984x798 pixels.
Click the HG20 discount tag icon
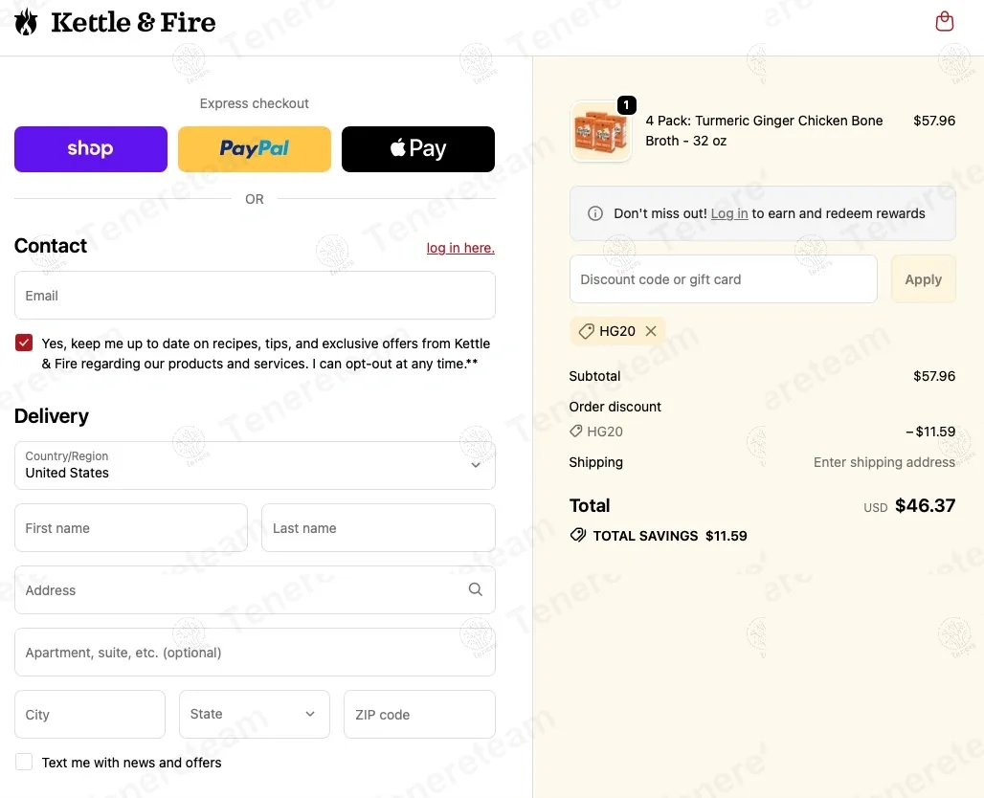click(x=586, y=331)
